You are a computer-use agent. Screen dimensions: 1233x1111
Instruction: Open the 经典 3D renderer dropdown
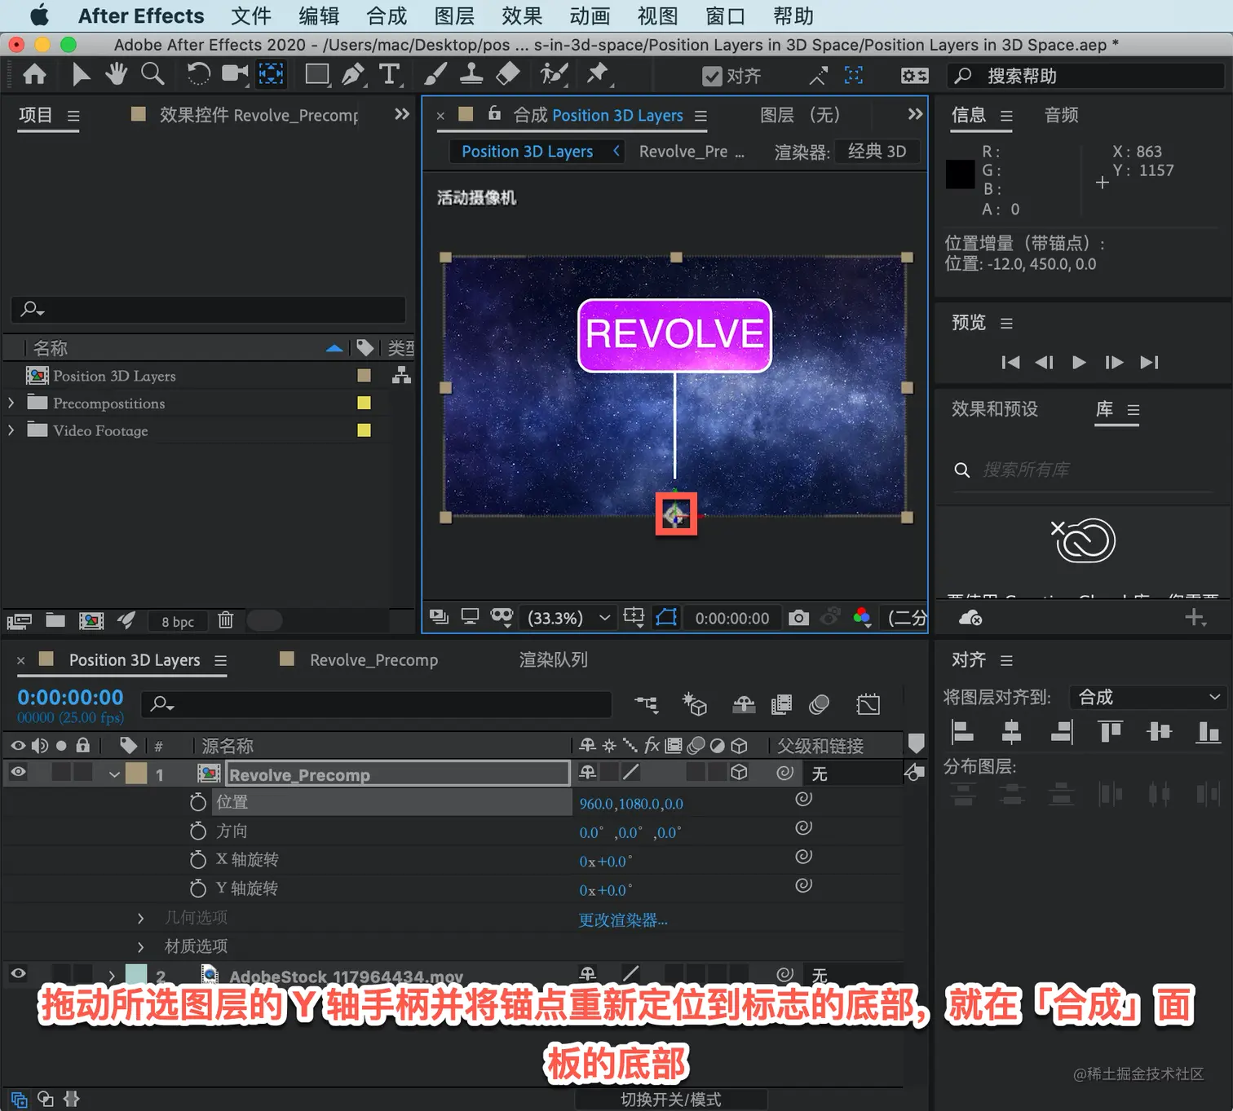[877, 151]
